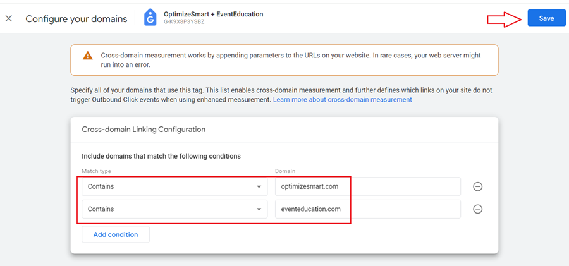Select the OptimizeSmart + EventEducation title
The height and width of the screenshot is (266, 569).
[x=214, y=14]
